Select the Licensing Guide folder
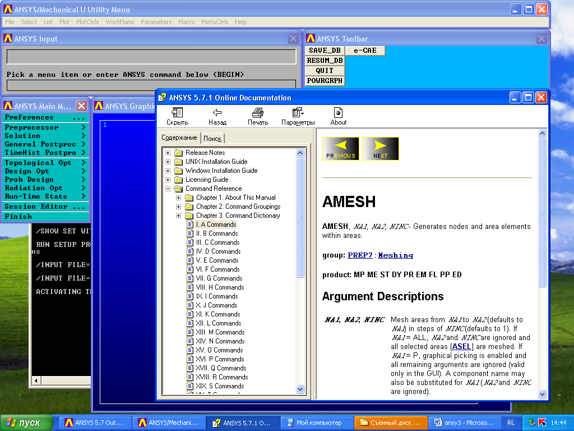Screen dimensions: 574x431 (207, 180)
